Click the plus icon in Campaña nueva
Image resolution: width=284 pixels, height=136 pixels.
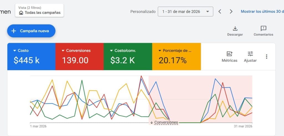14,31
